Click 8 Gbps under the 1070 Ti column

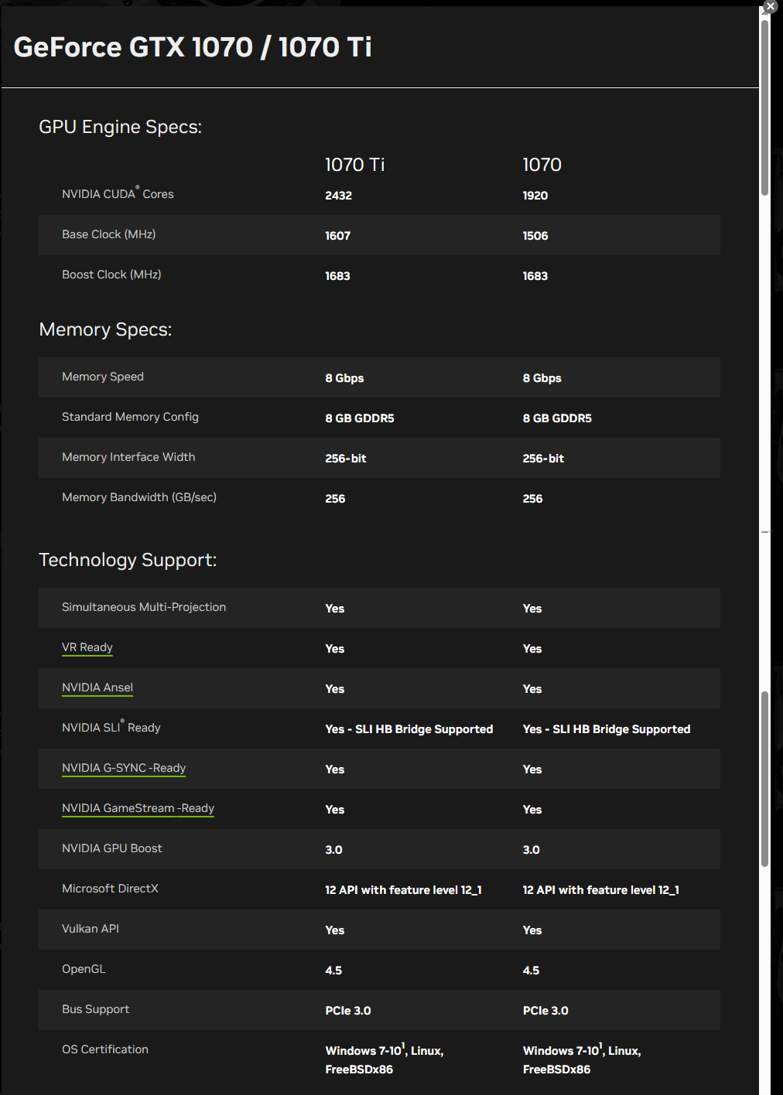tap(344, 378)
